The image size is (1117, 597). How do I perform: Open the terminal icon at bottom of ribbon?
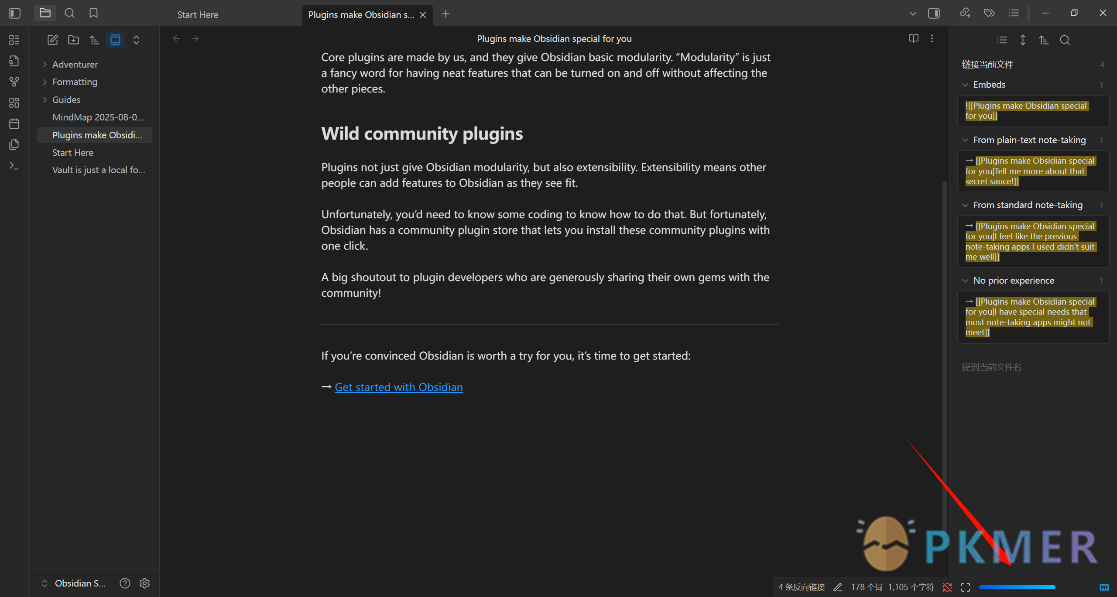coord(14,166)
